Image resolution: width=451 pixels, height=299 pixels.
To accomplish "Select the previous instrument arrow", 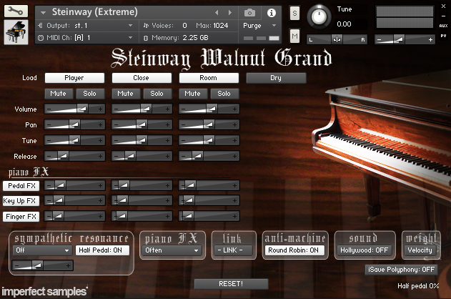I will [x=217, y=12].
